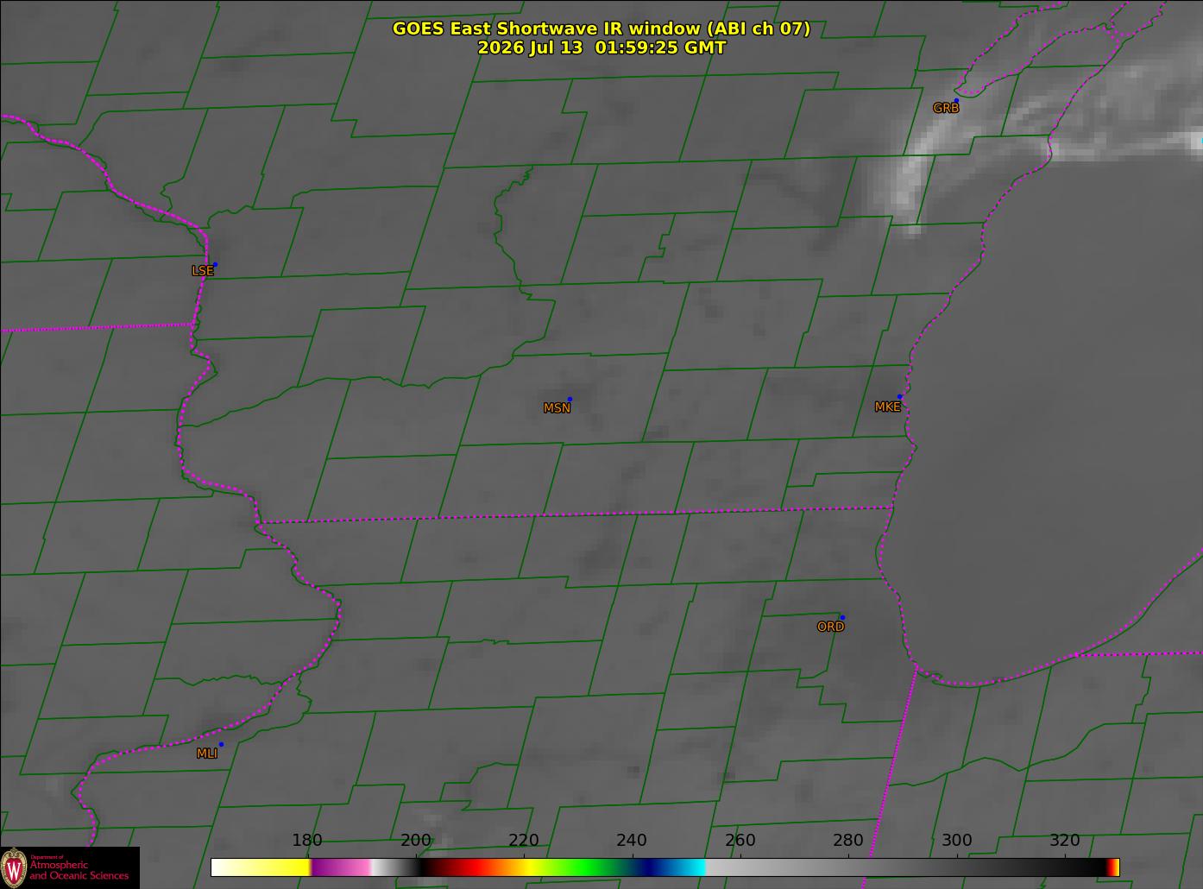Viewport: 1203px width, 889px height.
Task: Open the Atmospheric and Oceanic Sciences logo text
Action: coord(79,868)
